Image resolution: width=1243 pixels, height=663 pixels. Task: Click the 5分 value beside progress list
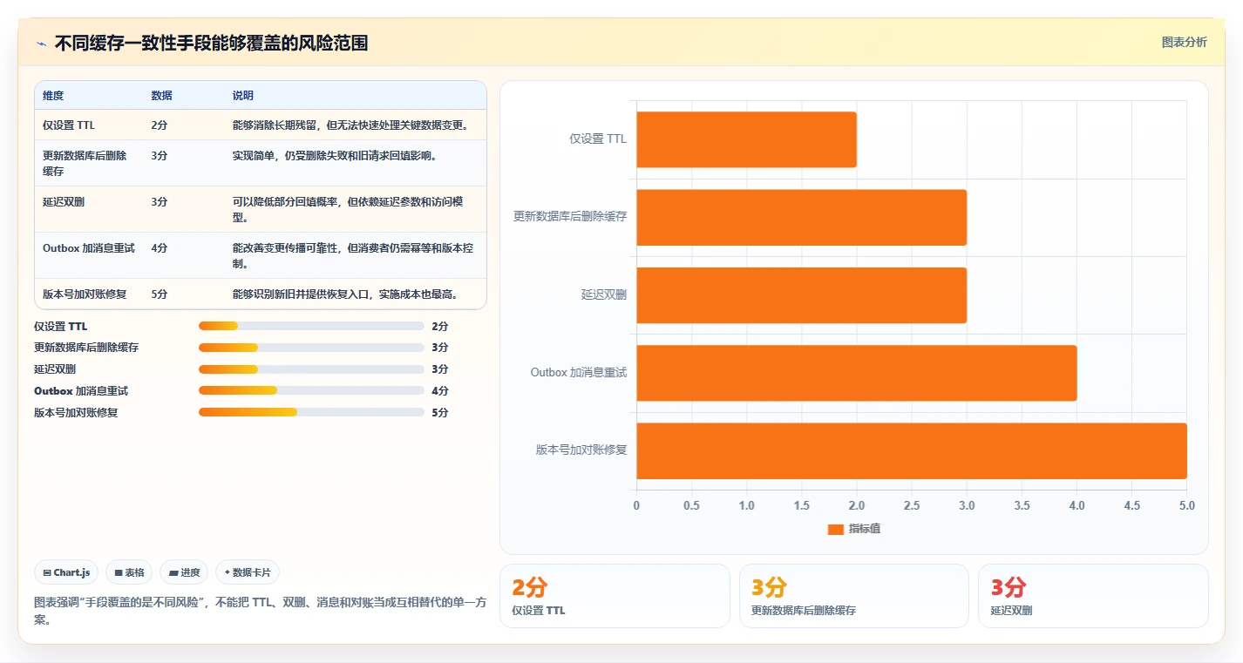[440, 412]
